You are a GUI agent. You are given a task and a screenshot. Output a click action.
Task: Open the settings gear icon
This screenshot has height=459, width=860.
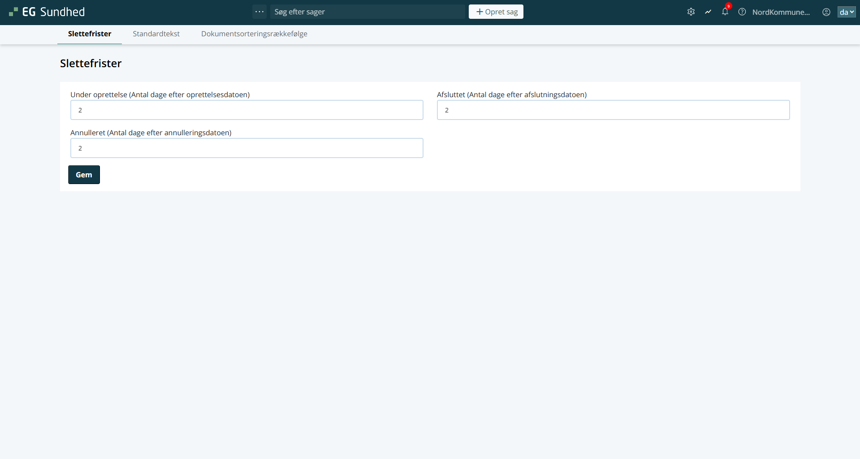tap(691, 12)
